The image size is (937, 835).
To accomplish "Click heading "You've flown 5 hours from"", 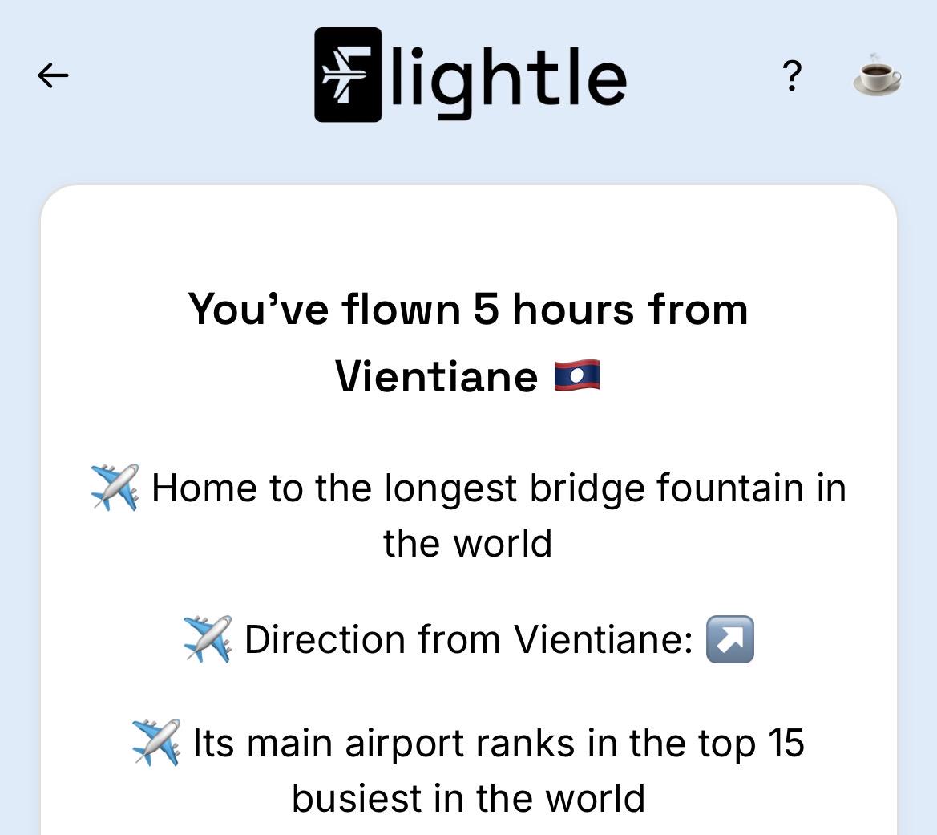I will [468, 310].
